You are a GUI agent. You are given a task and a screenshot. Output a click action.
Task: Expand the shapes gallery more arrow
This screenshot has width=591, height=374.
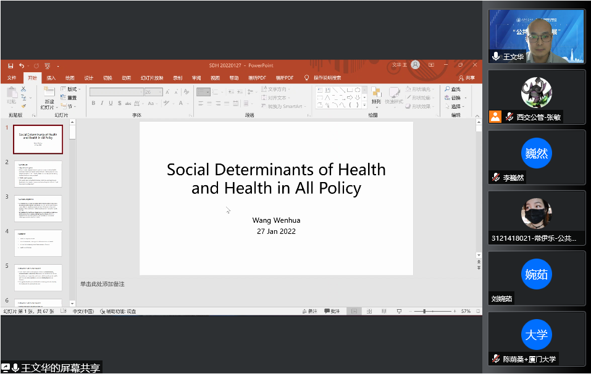click(x=365, y=106)
